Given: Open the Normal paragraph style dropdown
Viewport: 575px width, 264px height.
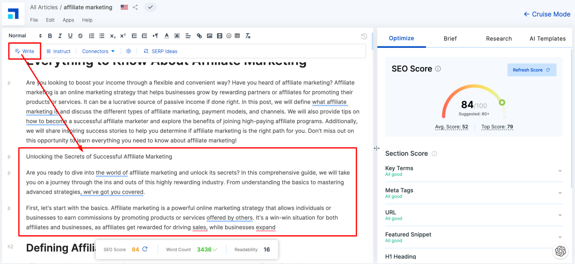Looking at the screenshot, I should click(25, 36).
